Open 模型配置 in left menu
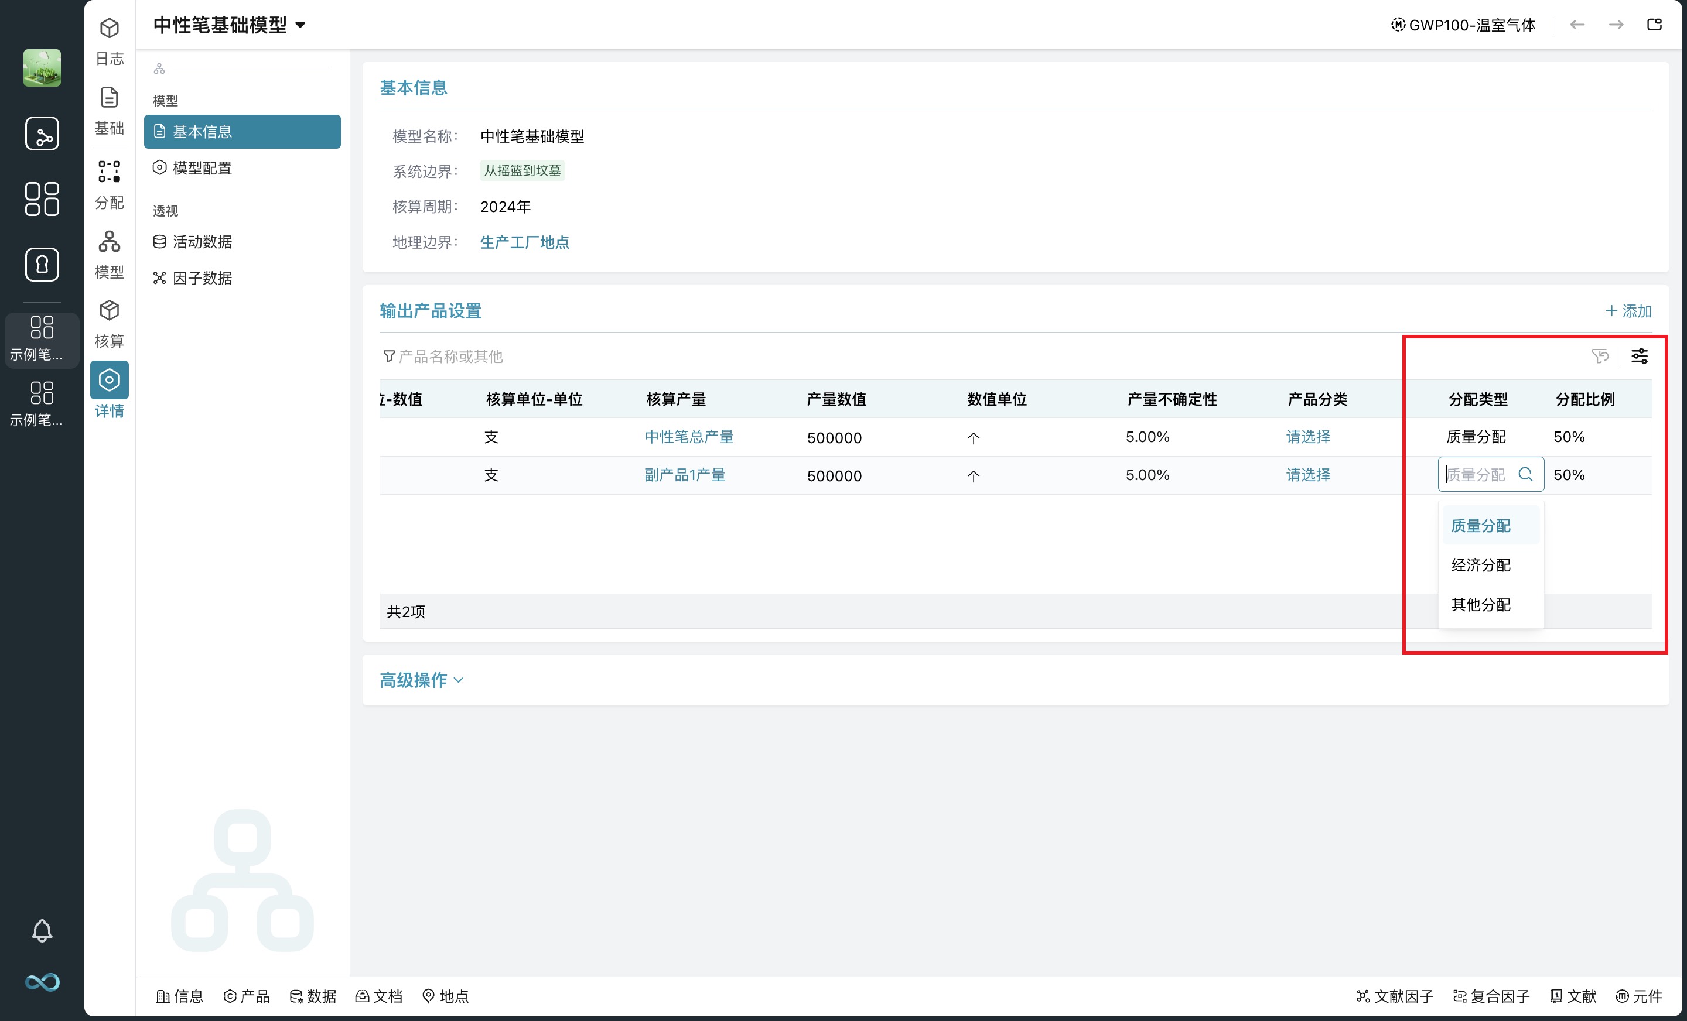Screen dimensions: 1687x1021 (x=202, y=167)
